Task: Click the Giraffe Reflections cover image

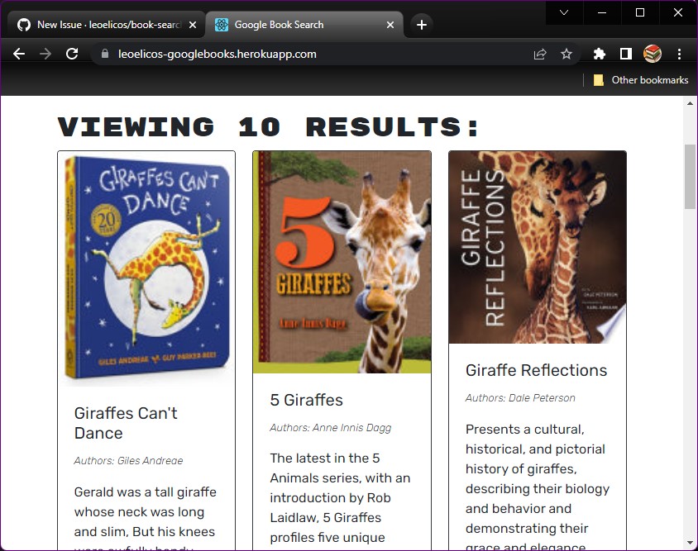Action: (538, 247)
